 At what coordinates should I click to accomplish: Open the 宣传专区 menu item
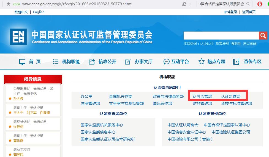253,61
